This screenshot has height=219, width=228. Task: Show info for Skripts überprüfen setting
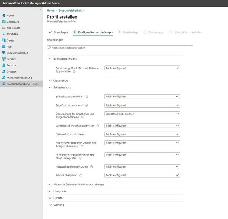80,158
